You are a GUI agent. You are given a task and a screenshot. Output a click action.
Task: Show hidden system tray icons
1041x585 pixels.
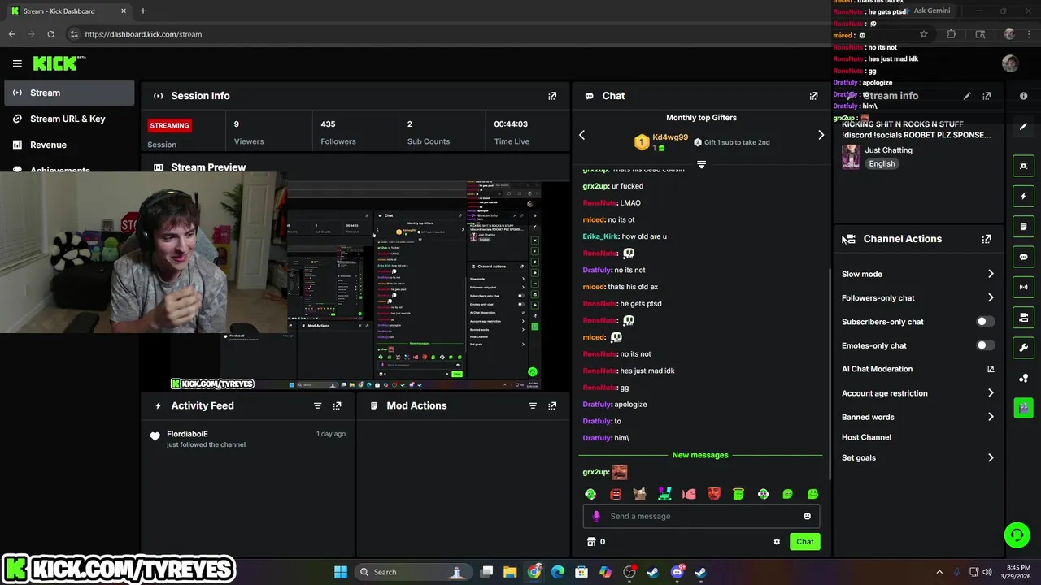939,572
